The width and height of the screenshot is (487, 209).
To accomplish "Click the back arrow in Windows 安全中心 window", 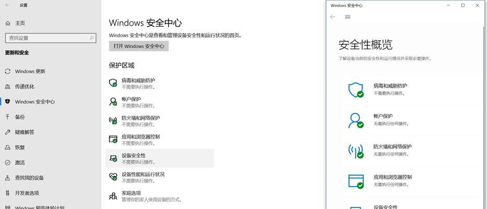I will pos(333,17).
